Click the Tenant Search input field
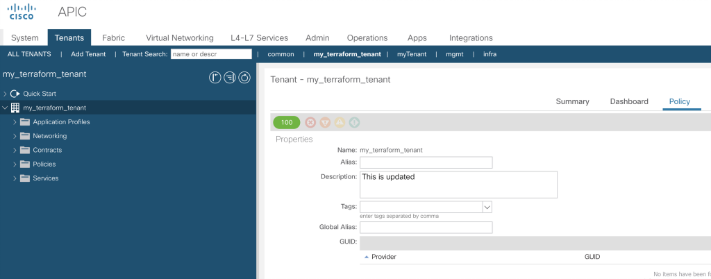This screenshot has height=279, width=711. pos(211,54)
